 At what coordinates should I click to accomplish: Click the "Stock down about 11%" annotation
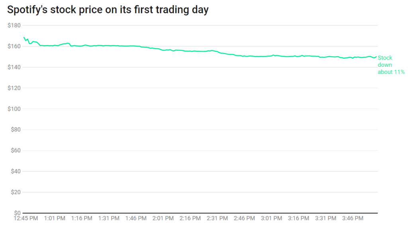(x=391, y=65)
